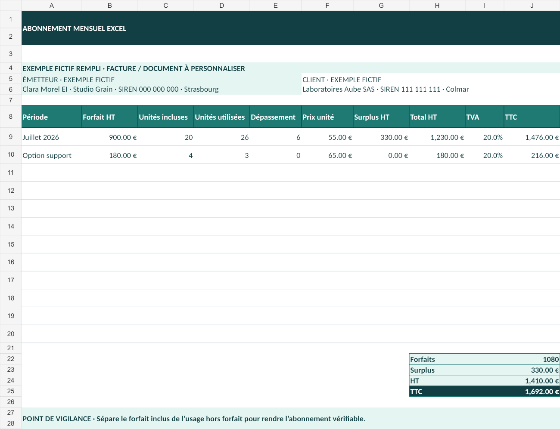Click the TTC column header cell

tap(532, 117)
